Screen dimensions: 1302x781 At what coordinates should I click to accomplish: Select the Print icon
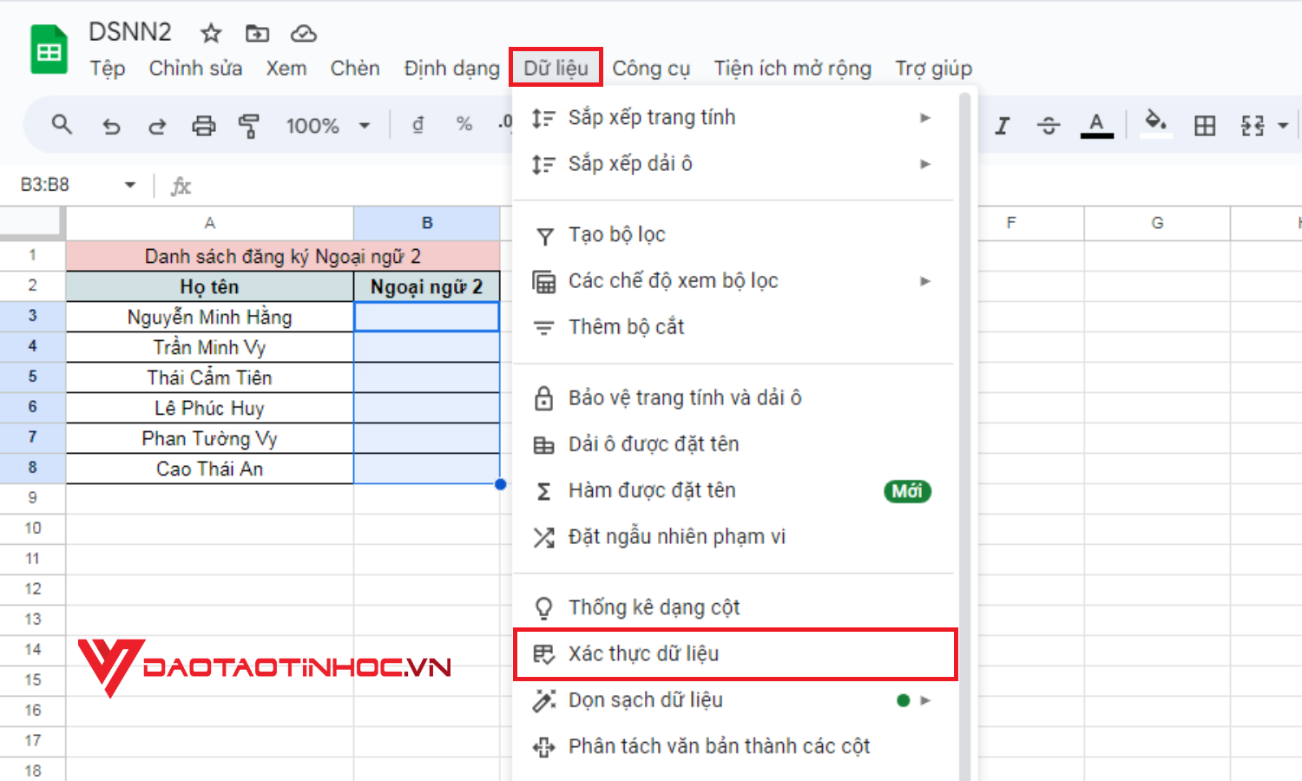click(x=203, y=125)
